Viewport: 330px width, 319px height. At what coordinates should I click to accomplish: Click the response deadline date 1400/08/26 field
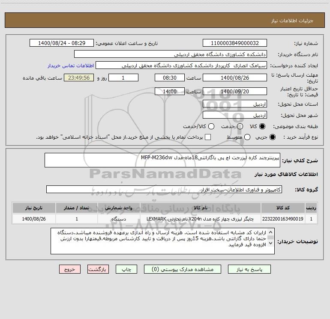(235, 78)
